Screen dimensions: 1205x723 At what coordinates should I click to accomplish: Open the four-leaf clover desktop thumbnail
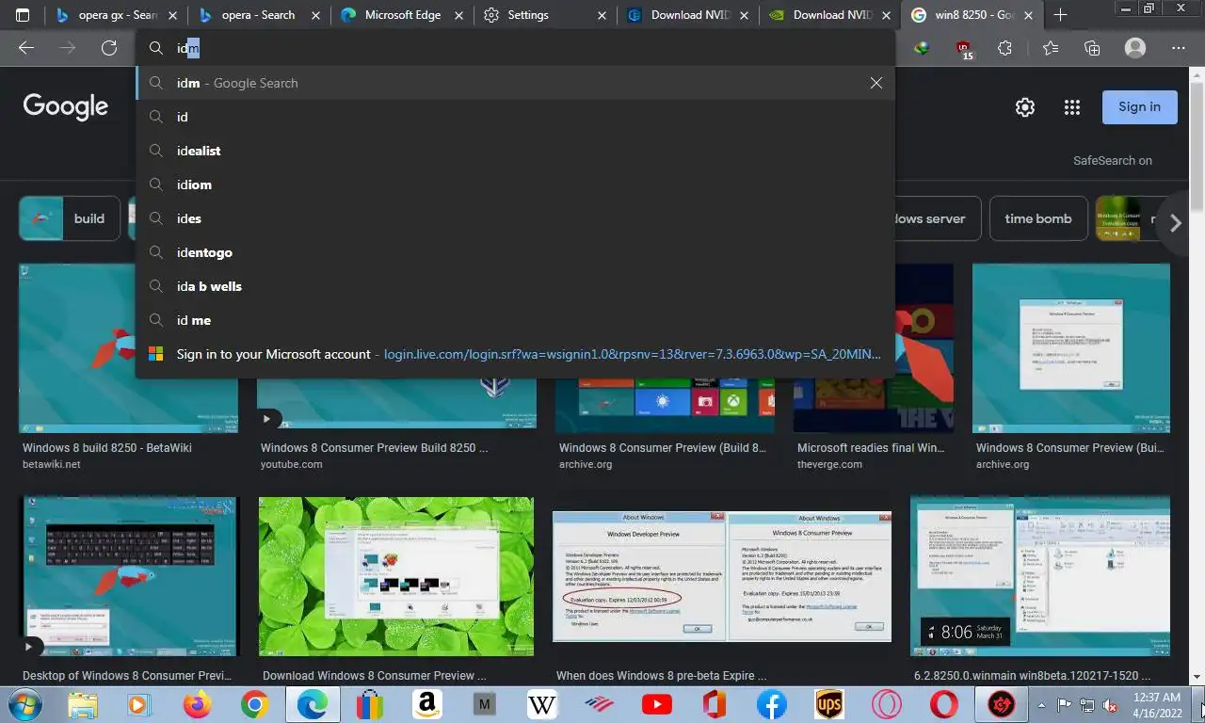tap(396, 576)
